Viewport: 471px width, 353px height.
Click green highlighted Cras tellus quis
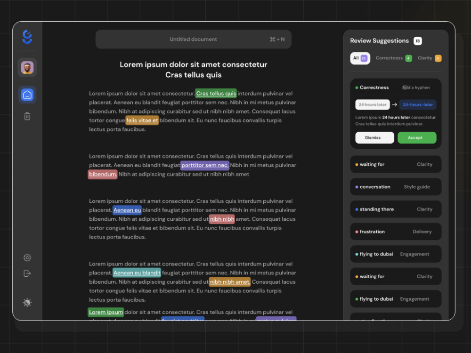216,94
